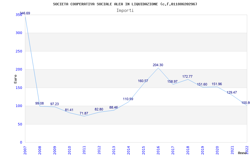Click the year 2013 axis label
This screenshot has width=250, height=156.
coord(114,150)
